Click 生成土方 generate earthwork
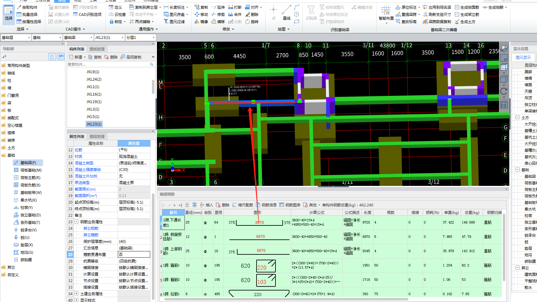 click(465, 21)
